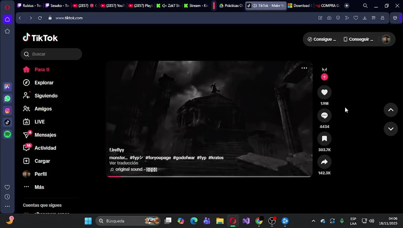Open the Siguiendo feed
Viewport: 403px width, 228px height.
pos(46,96)
